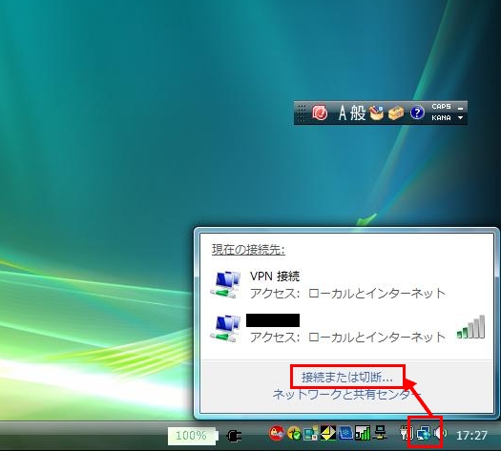Screen dimensions: 501x451
Task: Open the IME pencil basket tool icon
Action: pyautogui.click(x=376, y=113)
